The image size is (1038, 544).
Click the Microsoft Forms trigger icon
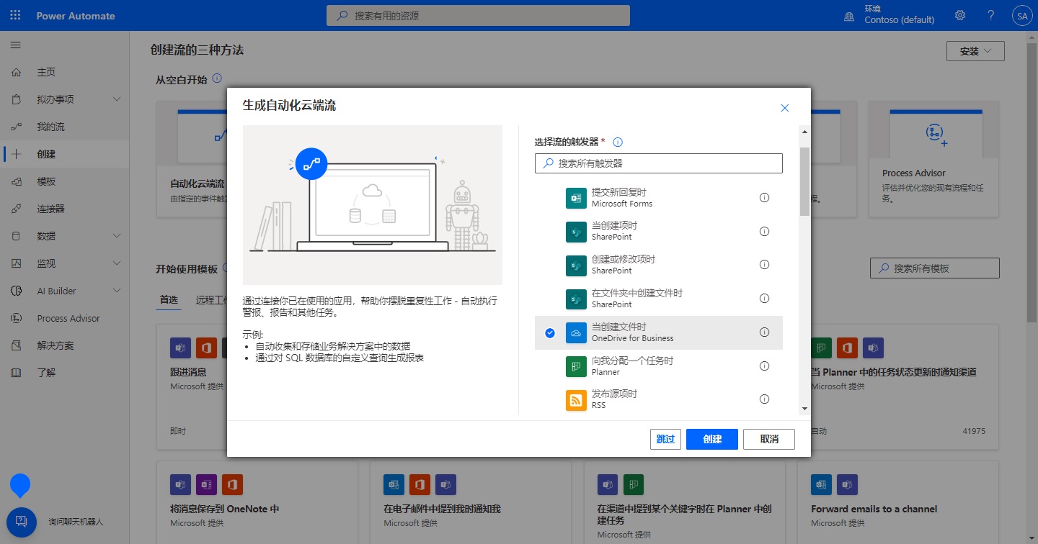(x=577, y=198)
